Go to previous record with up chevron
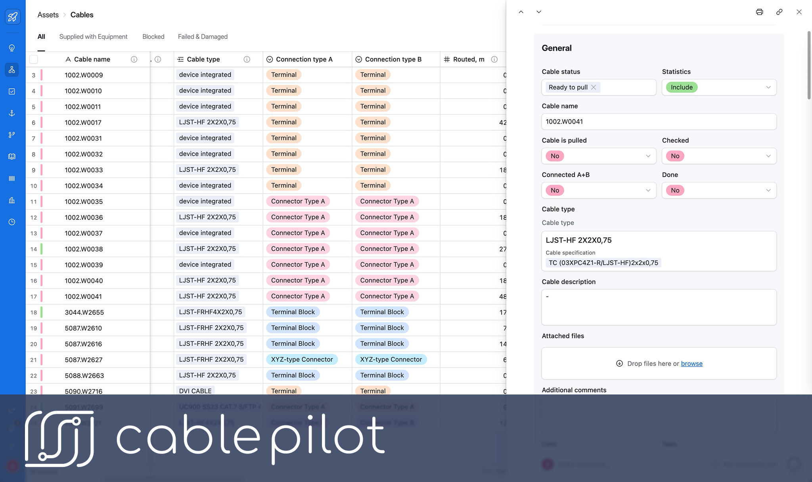The image size is (812, 482). coord(521,12)
